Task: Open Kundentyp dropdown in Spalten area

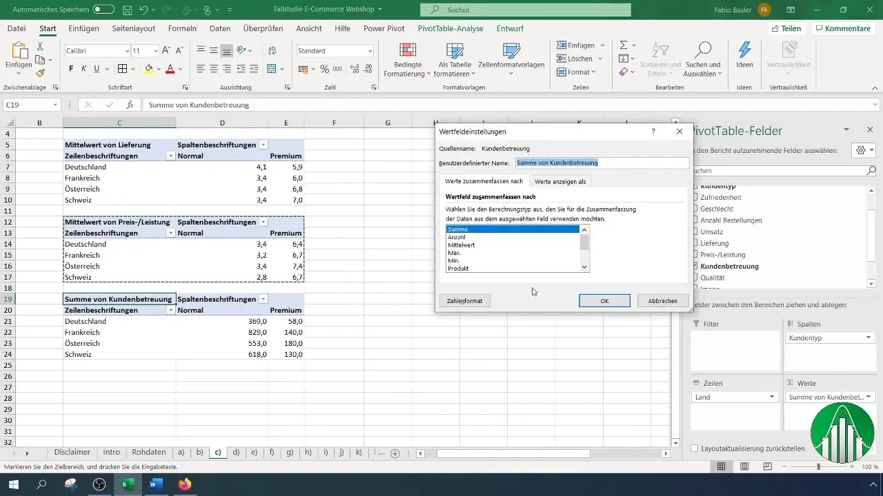Action: [x=868, y=338]
